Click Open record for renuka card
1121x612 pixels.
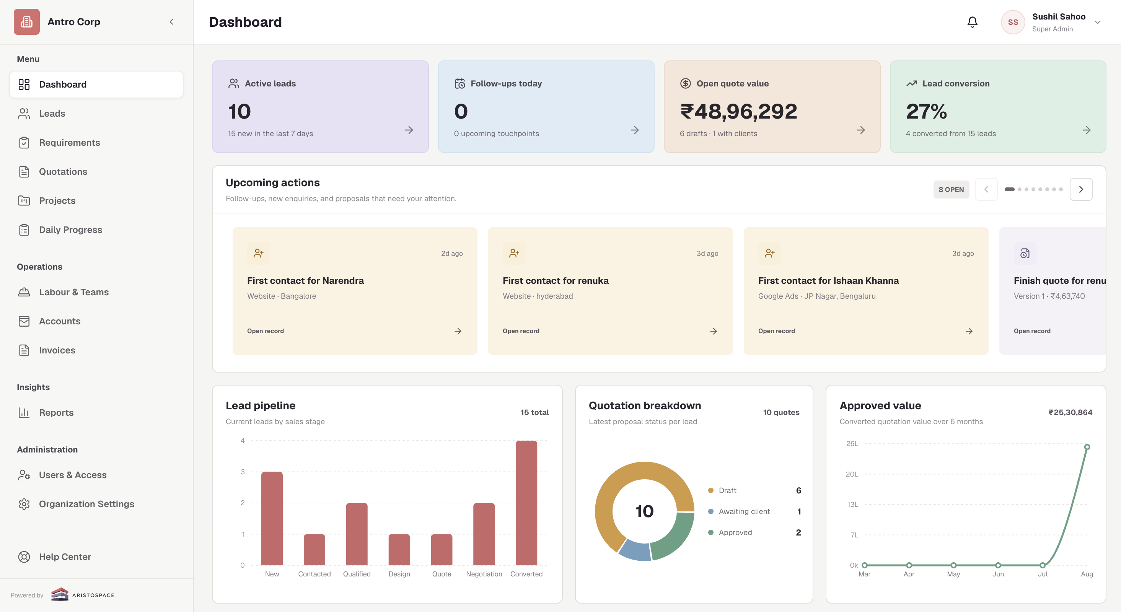tap(520, 331)
